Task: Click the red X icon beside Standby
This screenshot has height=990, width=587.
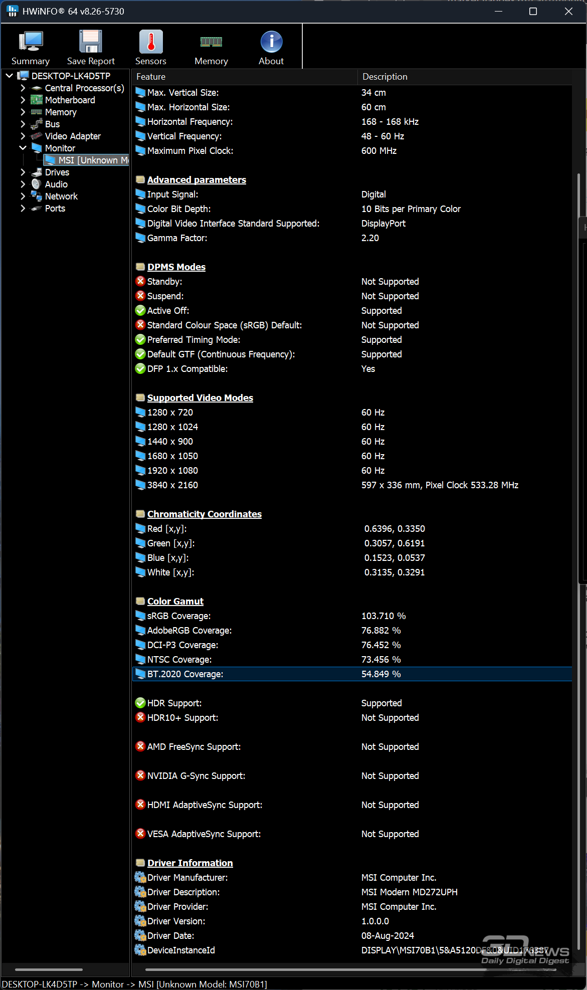Action: point(140,281)
